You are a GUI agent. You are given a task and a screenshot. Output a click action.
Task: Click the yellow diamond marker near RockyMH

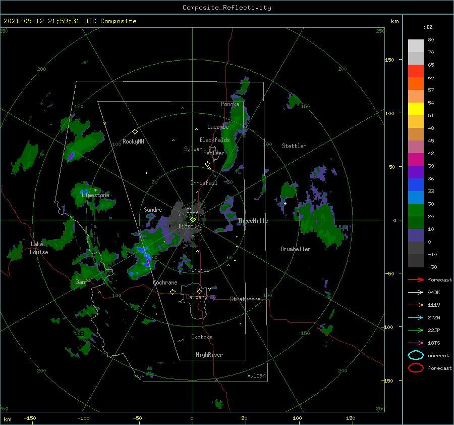click(x=135, y=132)
